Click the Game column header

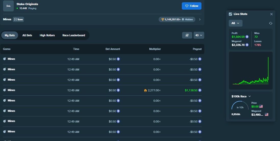[7, 49]
